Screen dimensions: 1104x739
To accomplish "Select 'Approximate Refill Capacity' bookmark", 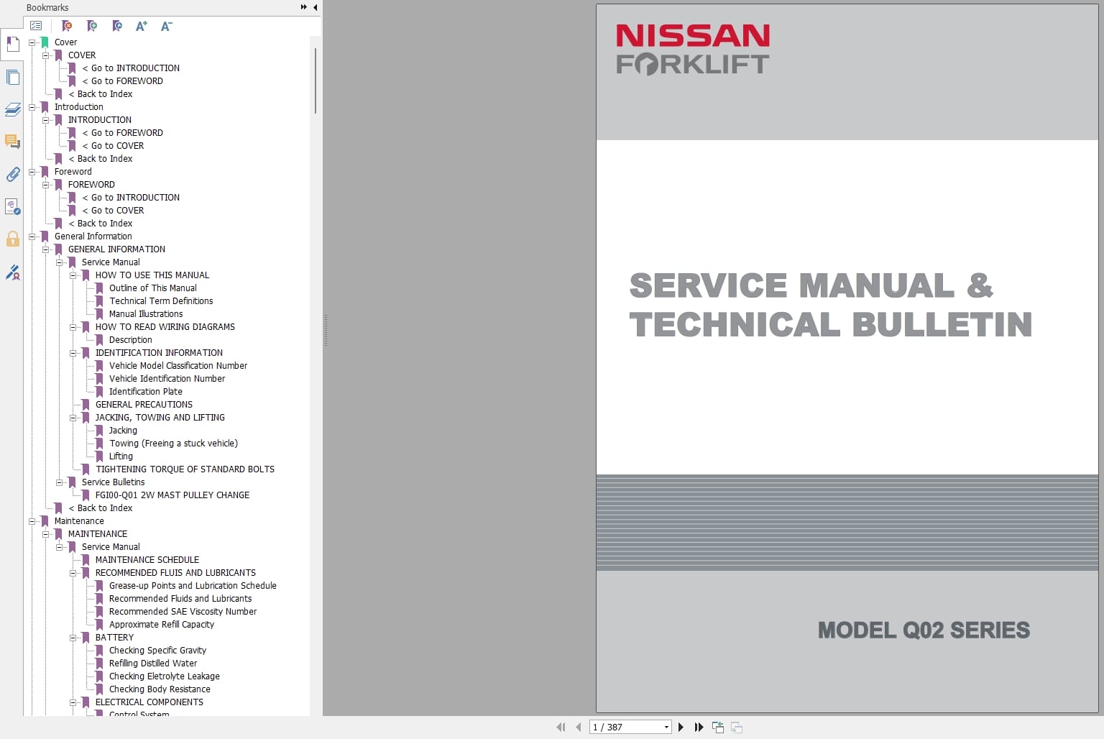I will tap(162, 625).
